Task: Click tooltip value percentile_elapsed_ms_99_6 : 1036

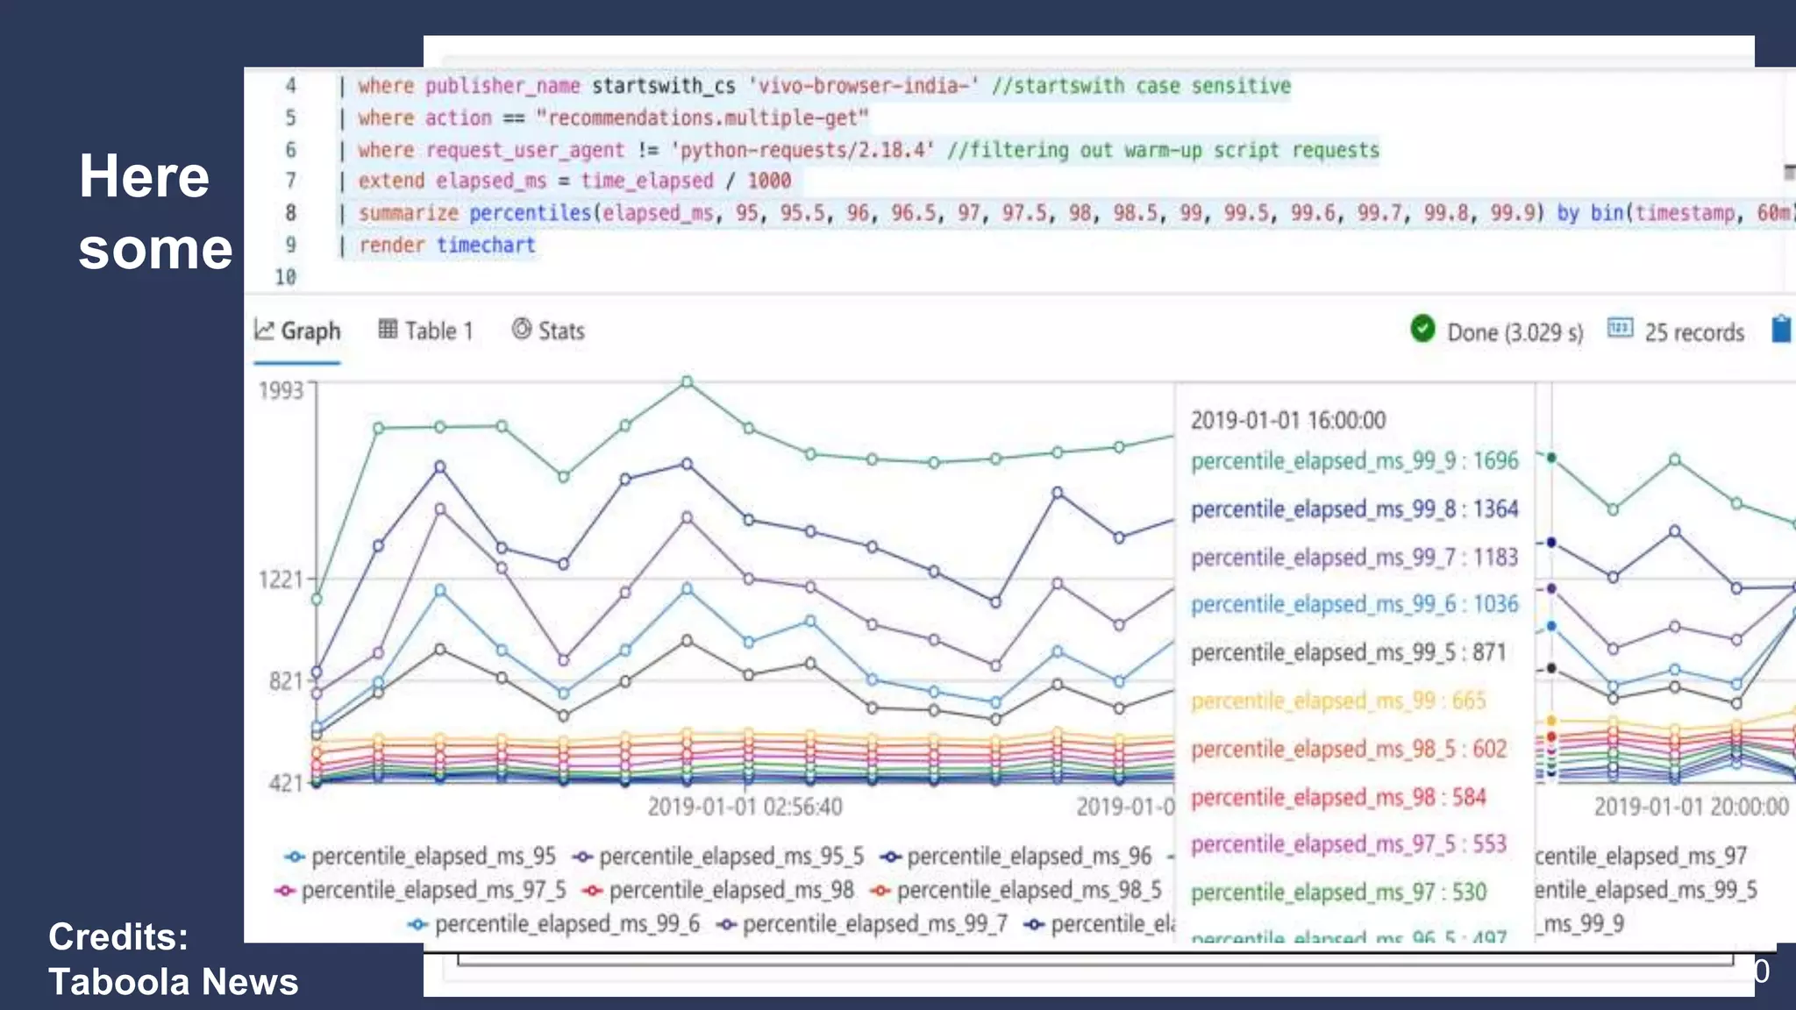Action: [1354, 604]
